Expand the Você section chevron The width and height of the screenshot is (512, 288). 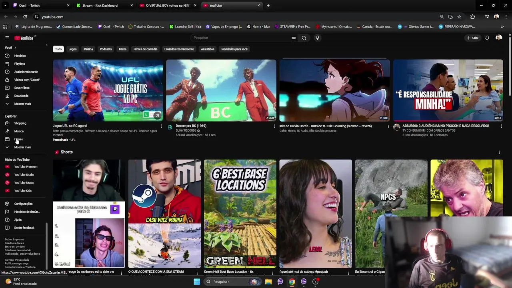click(x=15, y=48)
